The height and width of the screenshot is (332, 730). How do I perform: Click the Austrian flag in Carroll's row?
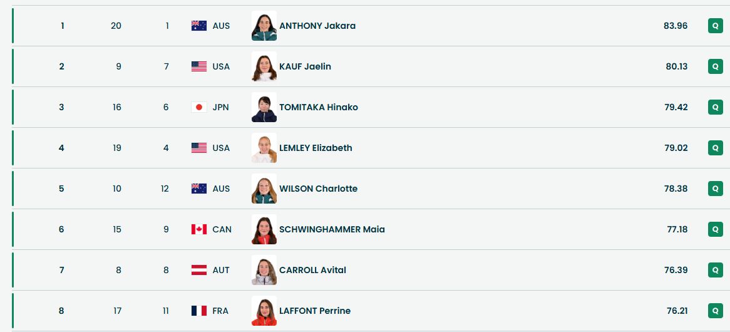point(198,270)
